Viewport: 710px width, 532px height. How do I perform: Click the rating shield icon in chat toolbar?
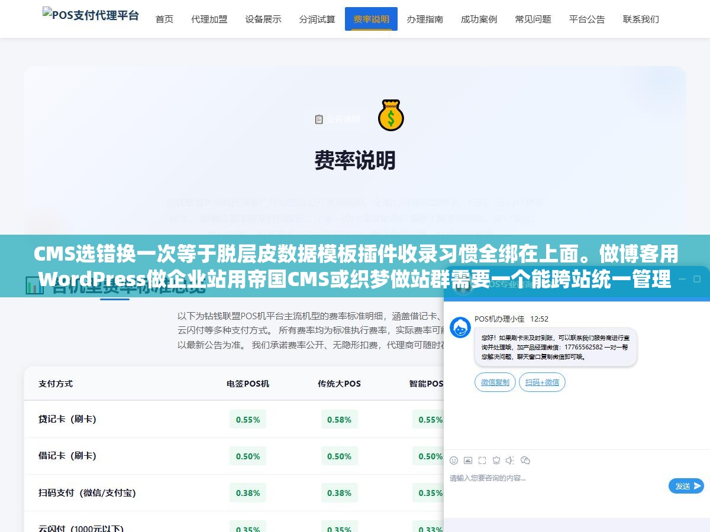tap(496, 460)
